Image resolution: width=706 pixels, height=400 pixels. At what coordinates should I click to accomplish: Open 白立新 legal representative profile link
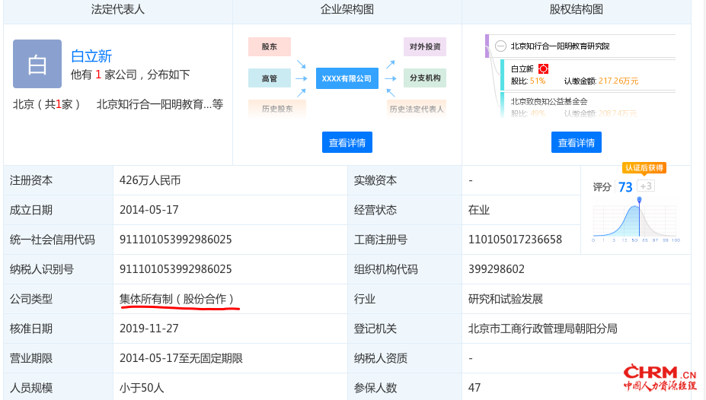coord(91,56)
